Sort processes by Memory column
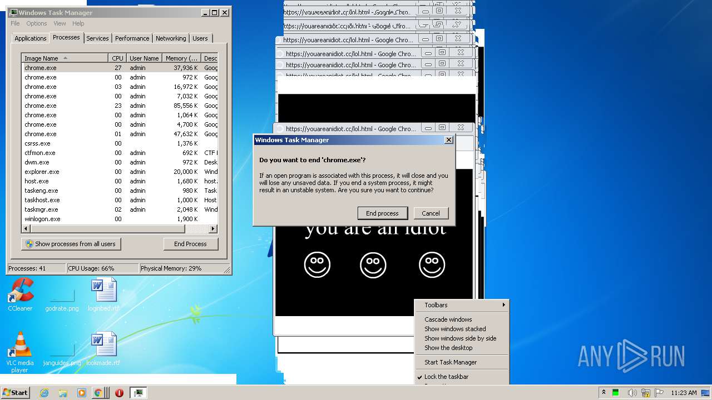This screenshot has width=712, height=400. [x=181, y=58]
